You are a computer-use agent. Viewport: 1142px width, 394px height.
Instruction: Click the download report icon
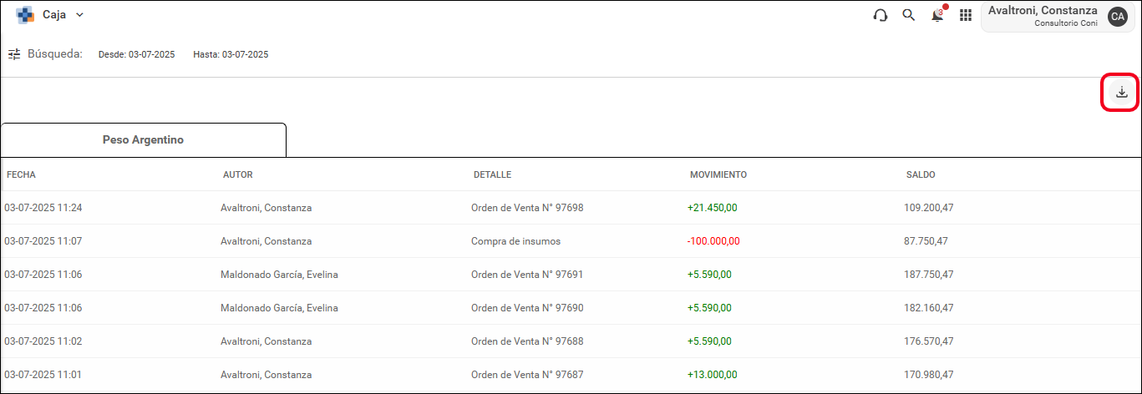pos(1121,93)
